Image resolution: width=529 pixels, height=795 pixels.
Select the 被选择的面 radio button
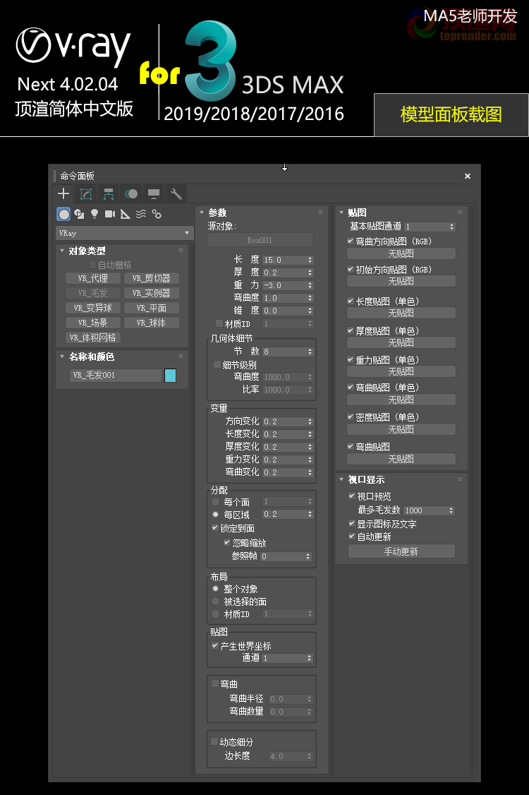point(215,602)
